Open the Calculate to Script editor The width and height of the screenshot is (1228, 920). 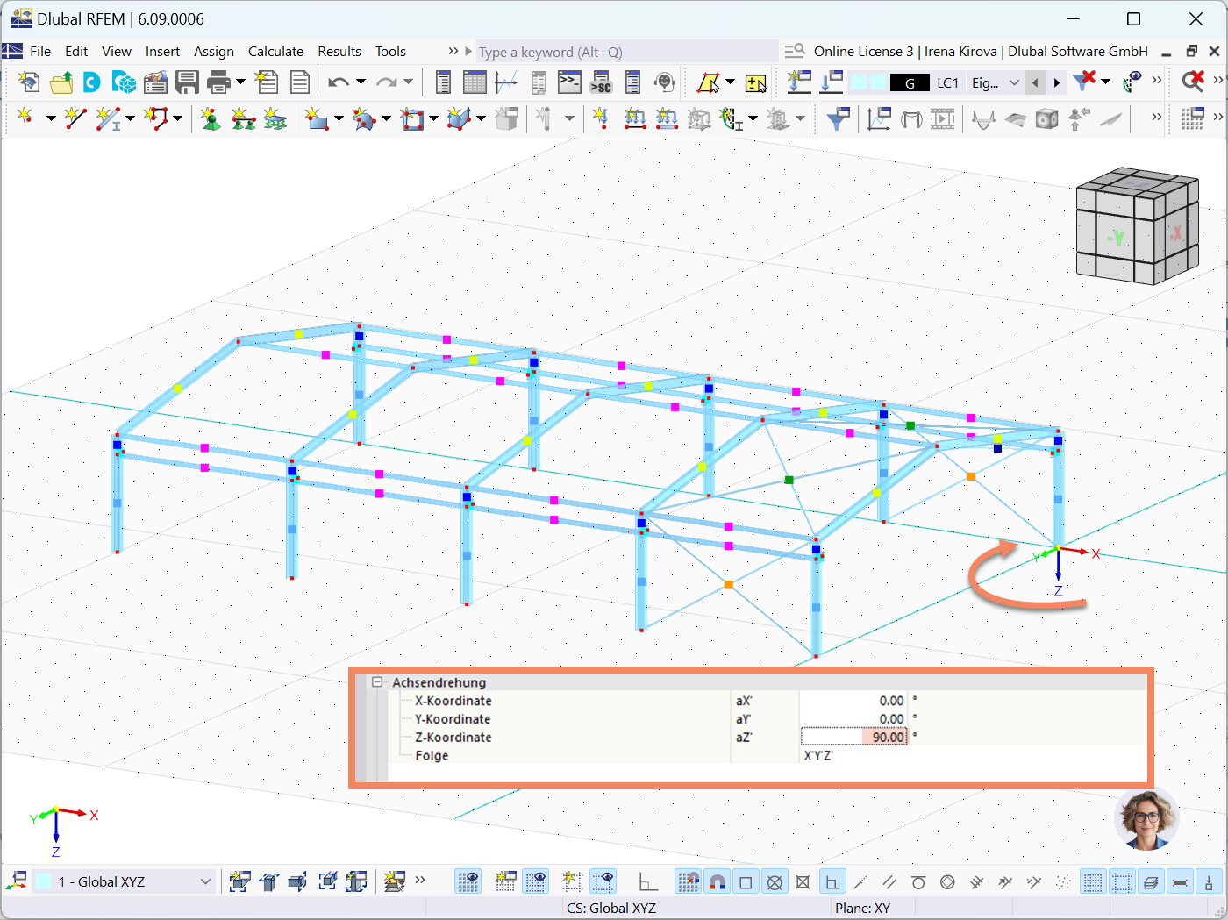tap(602, 82)
